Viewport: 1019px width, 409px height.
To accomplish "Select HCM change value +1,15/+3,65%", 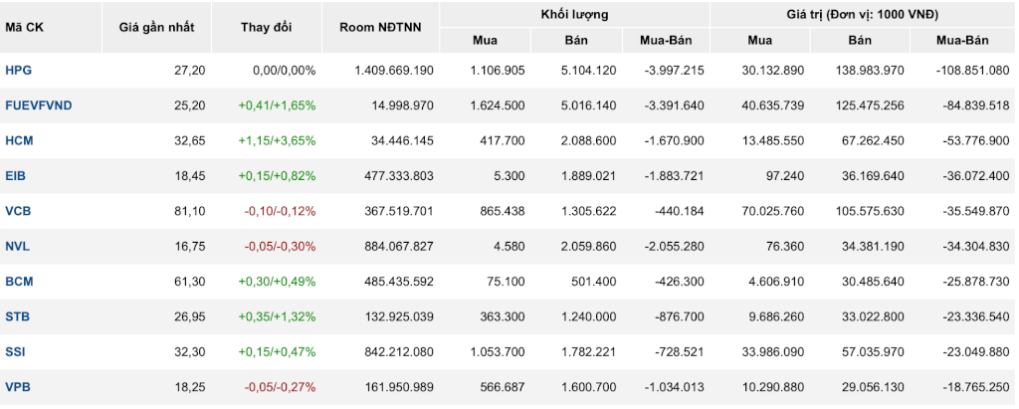I will pyautogui.click(x=277, y=140).
